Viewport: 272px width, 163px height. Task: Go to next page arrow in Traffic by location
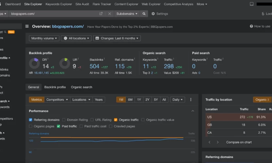[x=218, y=142]
